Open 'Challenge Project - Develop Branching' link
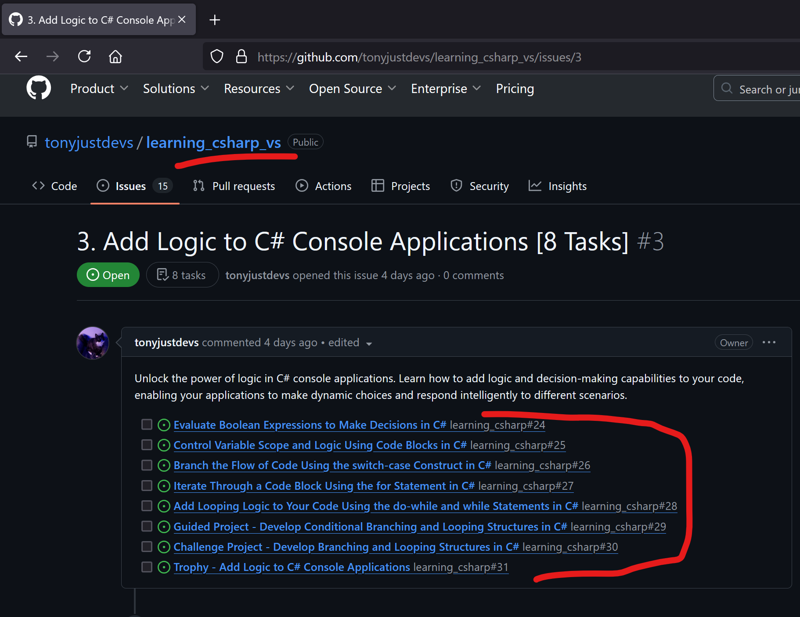Viewport: 800px width, 617px height. click(x=346, y=547)
